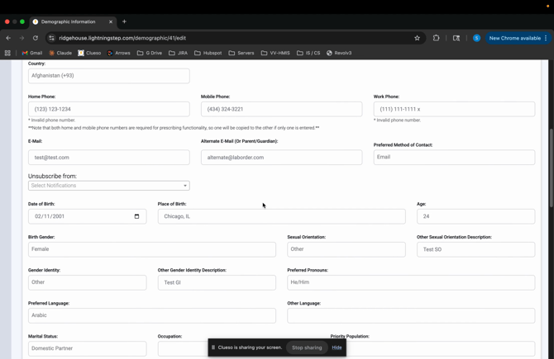This screenshot has width=554, height=359.
Task: Click into the Place of Birth field
Action: (281, 216)
